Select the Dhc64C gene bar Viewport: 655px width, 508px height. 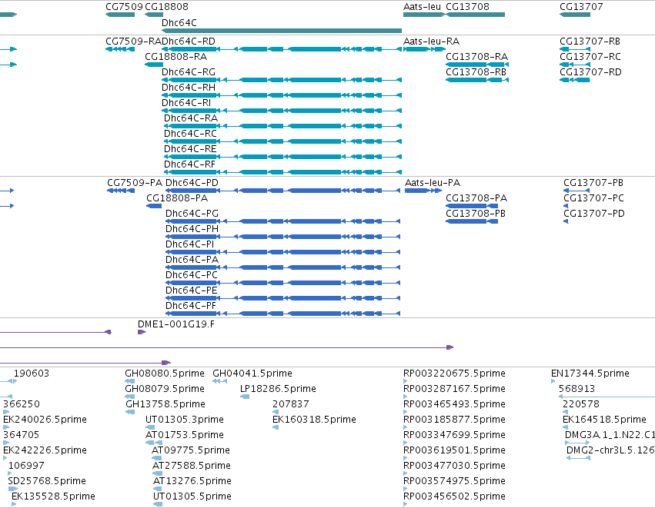point(282,31)
